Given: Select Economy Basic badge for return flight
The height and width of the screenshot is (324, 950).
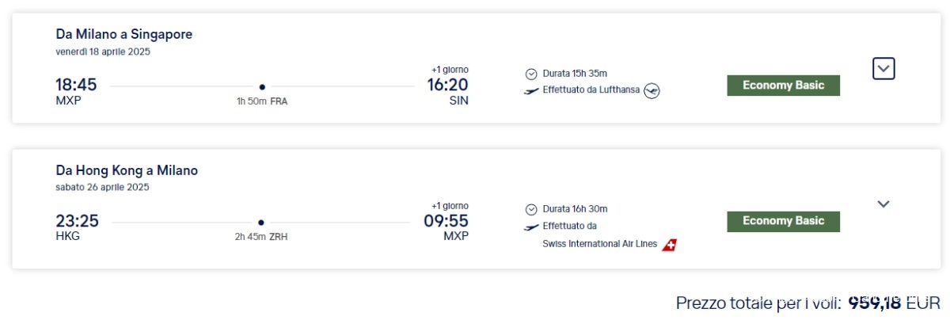Looking at the screenshot, I should (x=783, y=221).
